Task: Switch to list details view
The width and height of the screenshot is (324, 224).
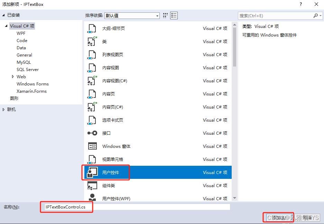Action: point(174,16)
